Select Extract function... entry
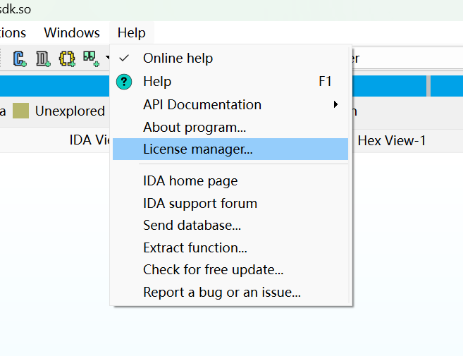Screen dimensions: 463x356 click(230, 247)
